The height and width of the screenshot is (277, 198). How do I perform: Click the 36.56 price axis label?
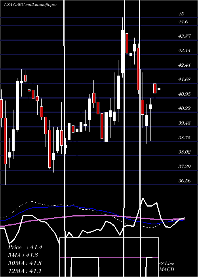[x=185, y=180]
